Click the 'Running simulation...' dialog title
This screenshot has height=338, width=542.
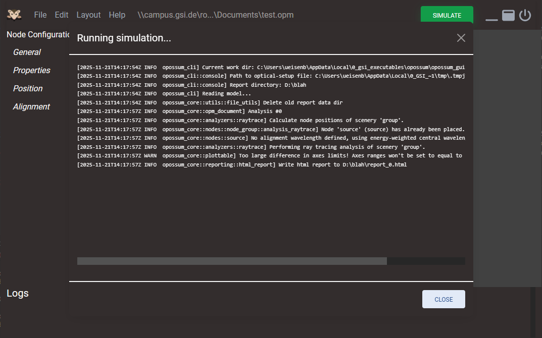124,38
